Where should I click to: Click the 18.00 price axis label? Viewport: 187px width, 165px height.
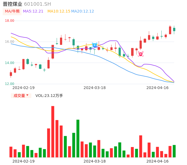(x=10, y=21)
